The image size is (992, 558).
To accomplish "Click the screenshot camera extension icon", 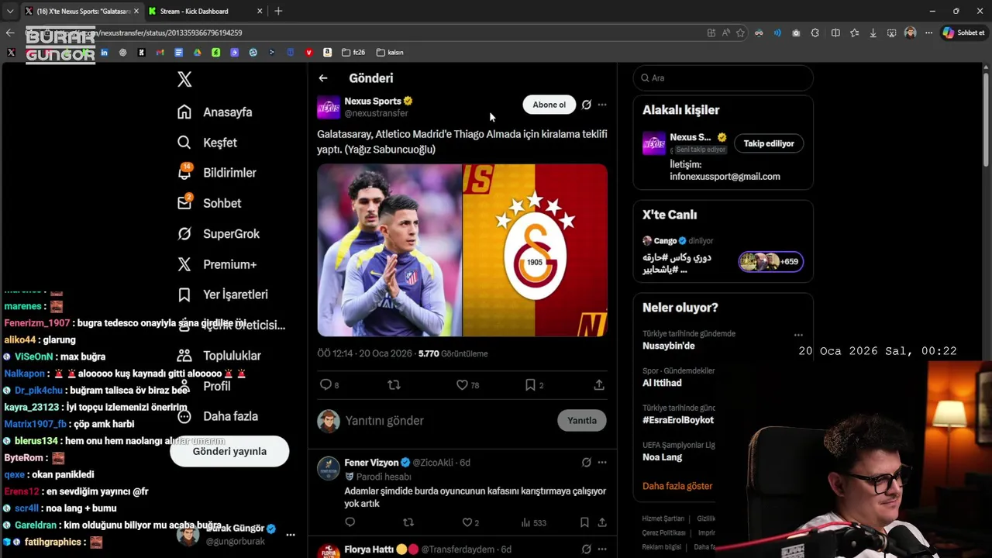I will pyautogui.click(x=796, y=33).
